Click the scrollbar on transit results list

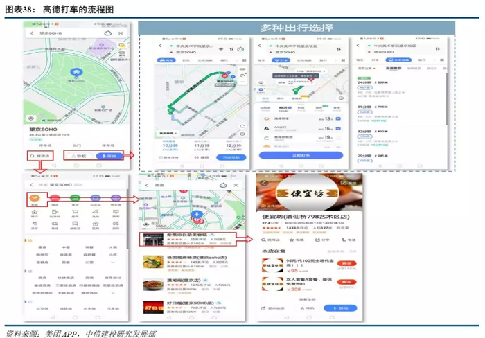447,99
